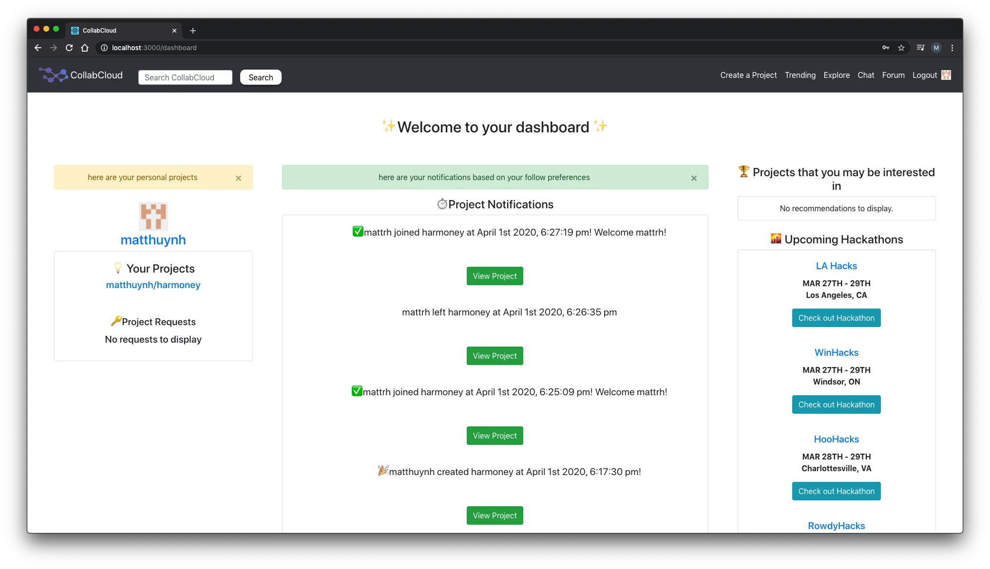Open the browser bookmark star

tap(901, 48)
